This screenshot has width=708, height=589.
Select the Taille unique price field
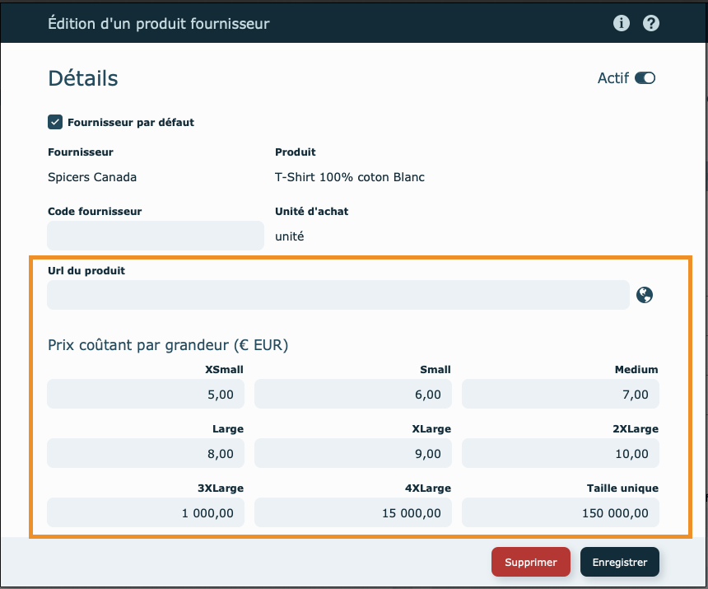[x=561, y=512]
